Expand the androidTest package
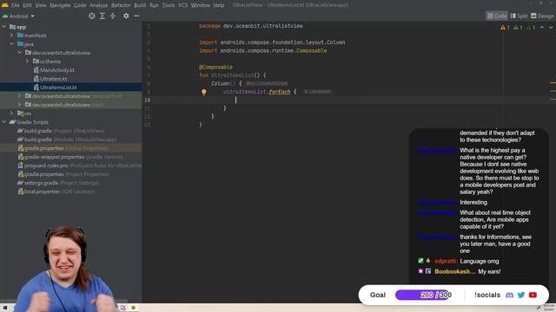This screenshot has width=556, height=312. pos(20,96)
